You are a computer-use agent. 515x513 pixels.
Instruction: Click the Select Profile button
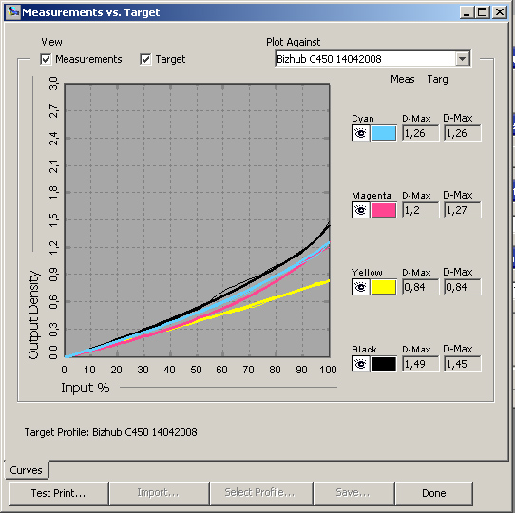[x=261, y=493]
